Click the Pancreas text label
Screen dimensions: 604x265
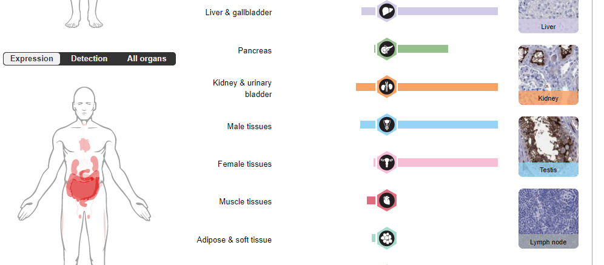click(255, 50)
